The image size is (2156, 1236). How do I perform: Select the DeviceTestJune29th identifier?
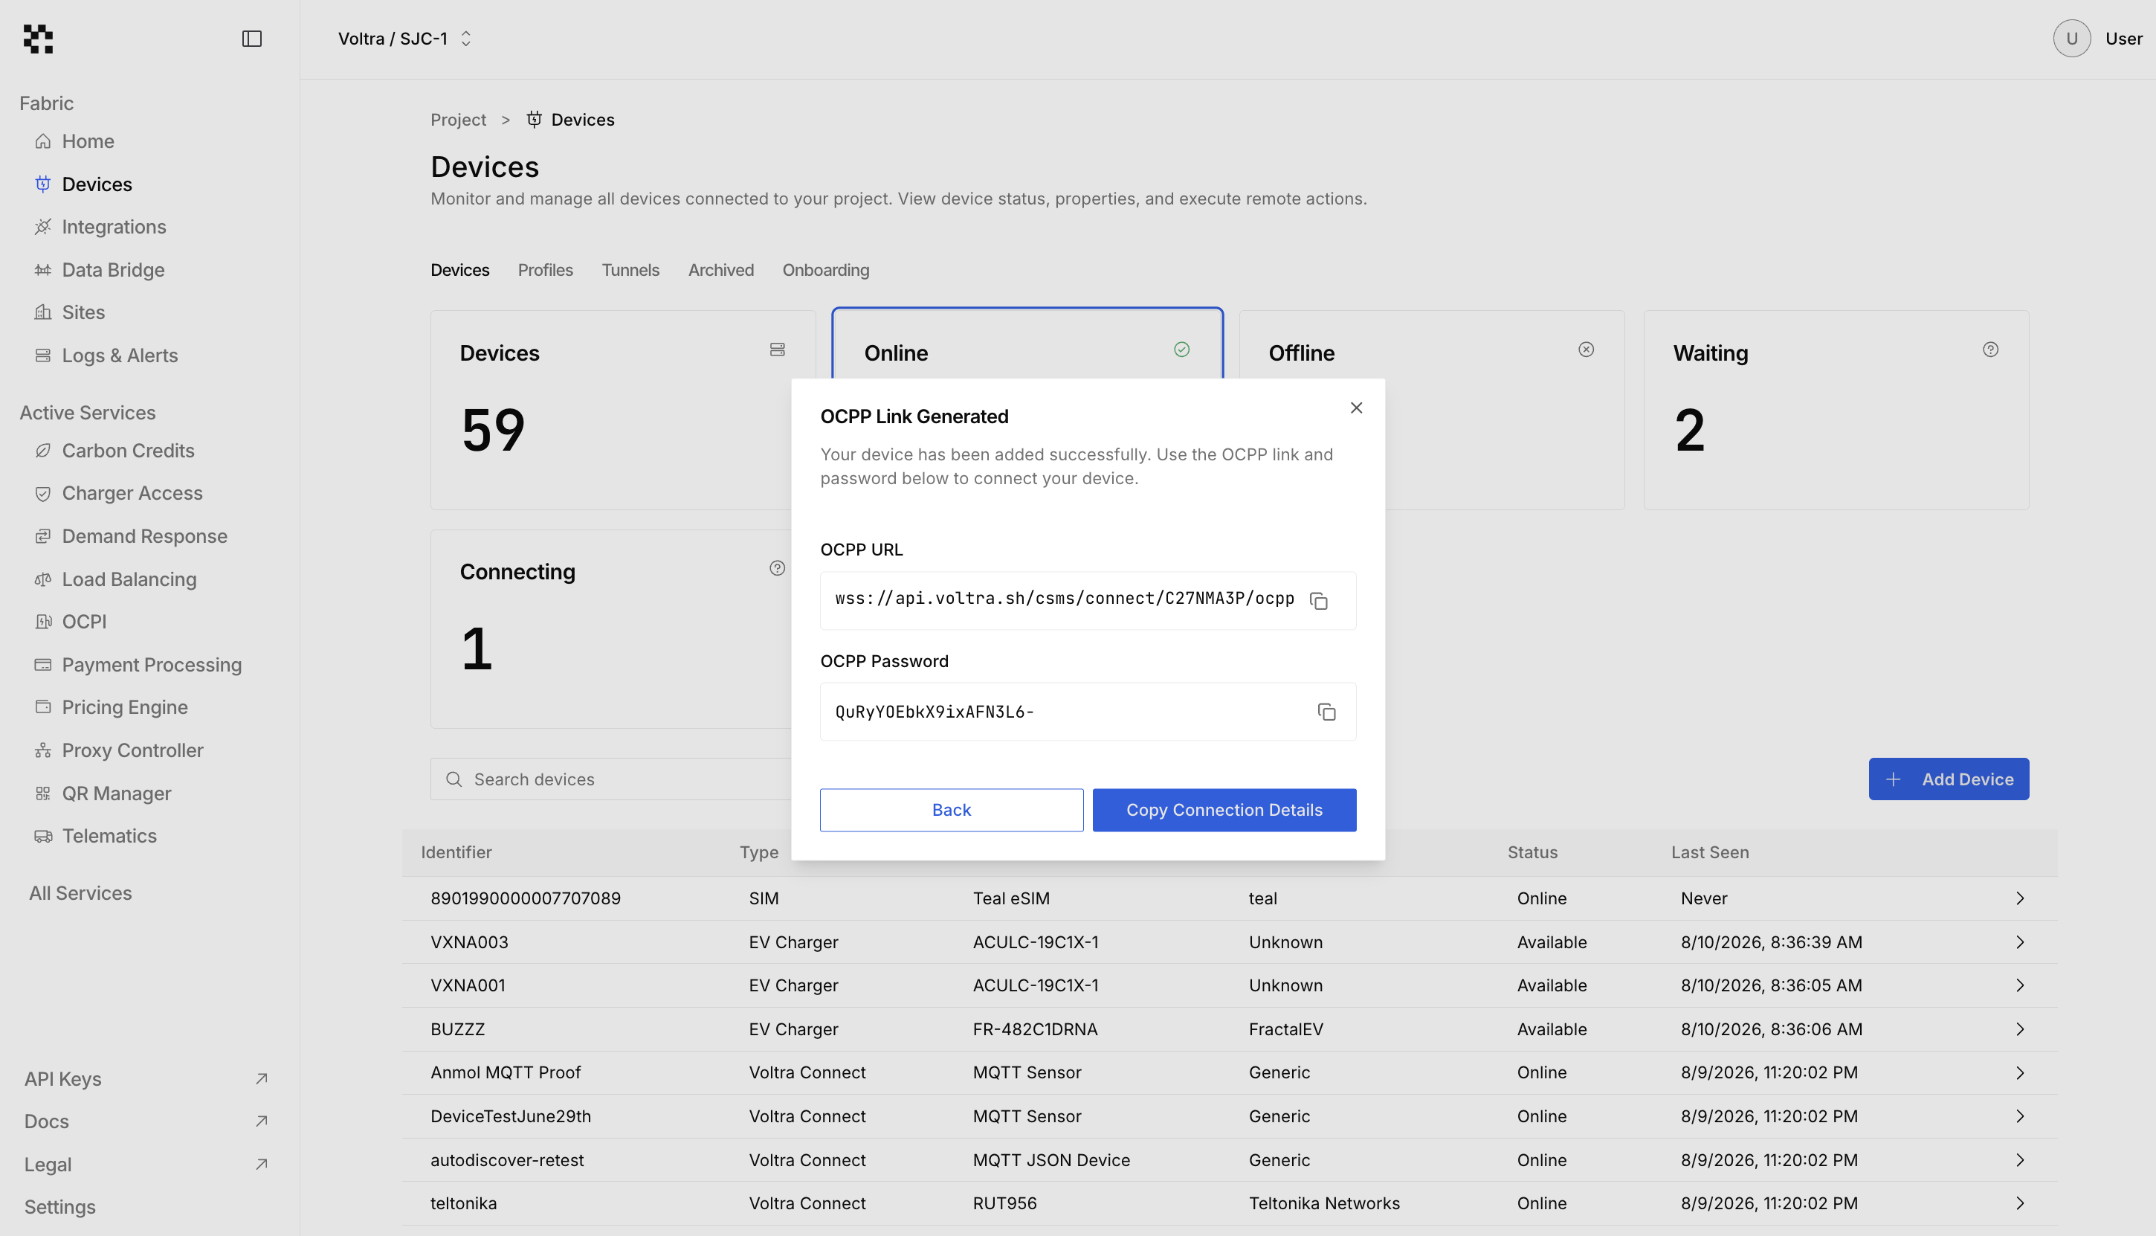coord(511,1116)
